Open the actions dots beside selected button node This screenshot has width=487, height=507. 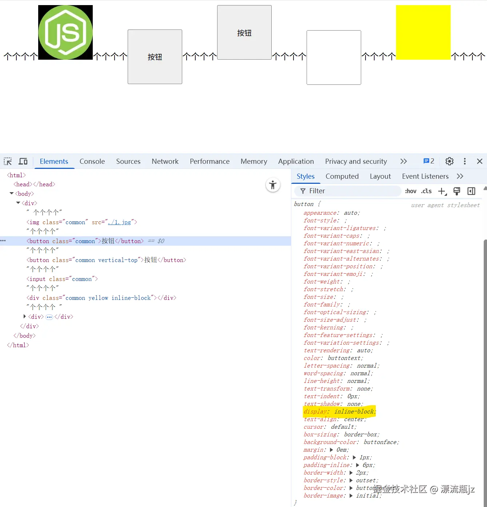(3, 241)
